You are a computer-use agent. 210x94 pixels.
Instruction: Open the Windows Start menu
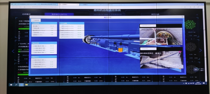[x=11, y=85]
